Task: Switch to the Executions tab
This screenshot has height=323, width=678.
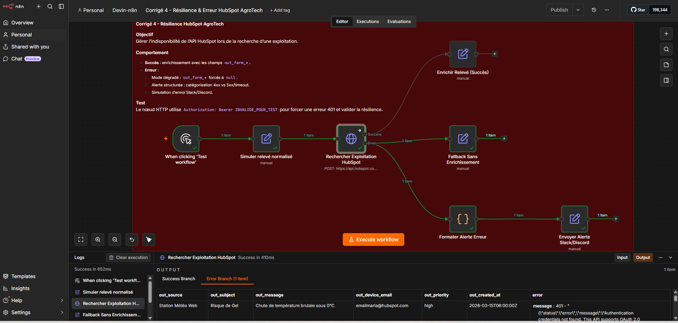Action: point(368,22)
